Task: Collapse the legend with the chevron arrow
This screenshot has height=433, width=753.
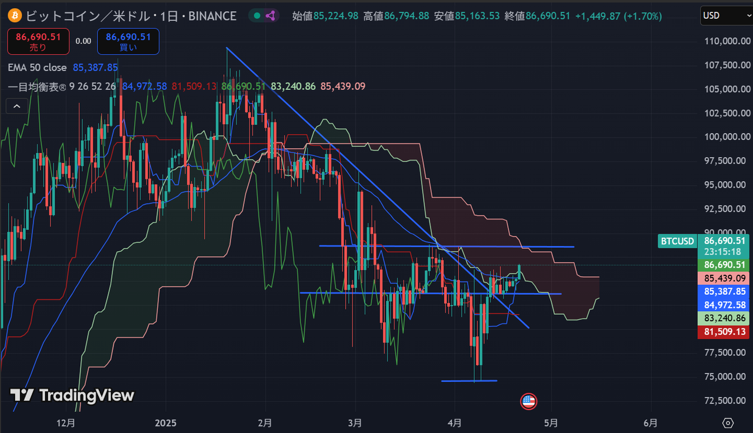Action: pyautogui.click(x=16, y=106)
